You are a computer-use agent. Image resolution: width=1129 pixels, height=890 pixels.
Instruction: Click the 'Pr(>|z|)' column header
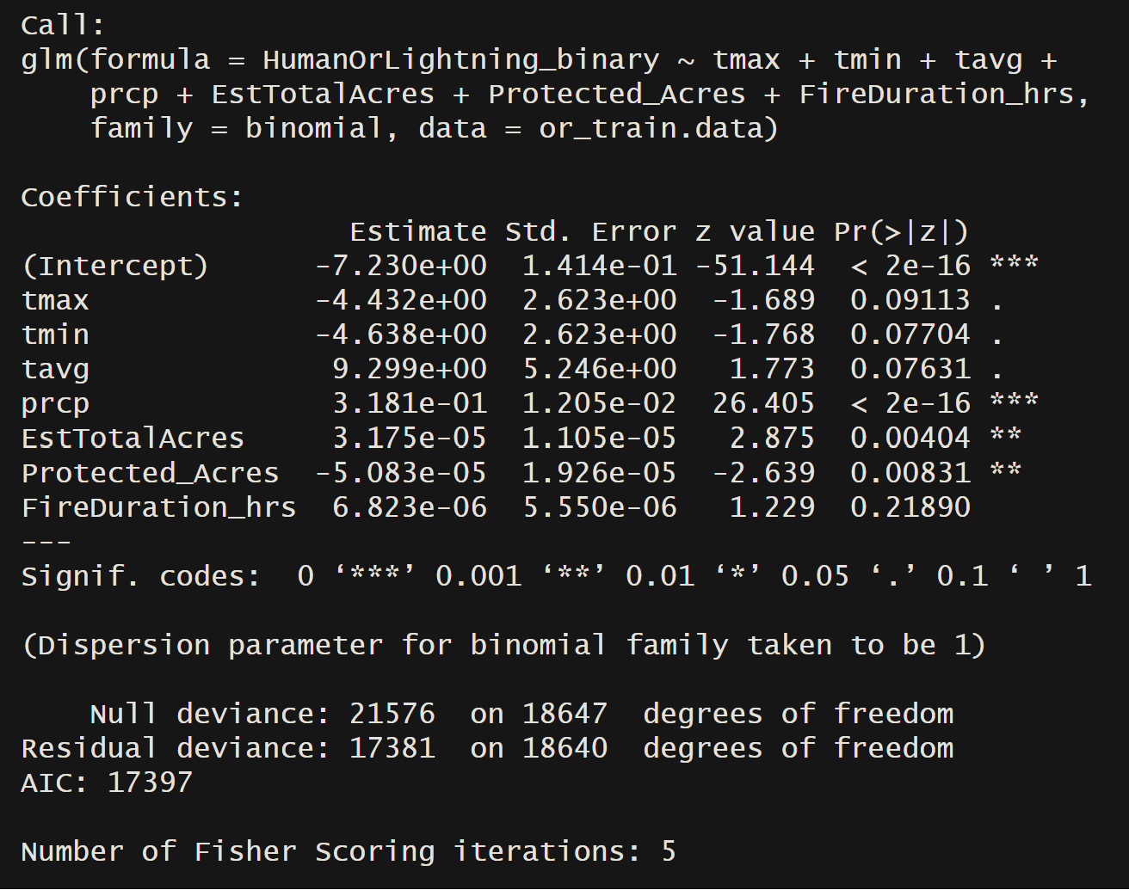point(901,231)
